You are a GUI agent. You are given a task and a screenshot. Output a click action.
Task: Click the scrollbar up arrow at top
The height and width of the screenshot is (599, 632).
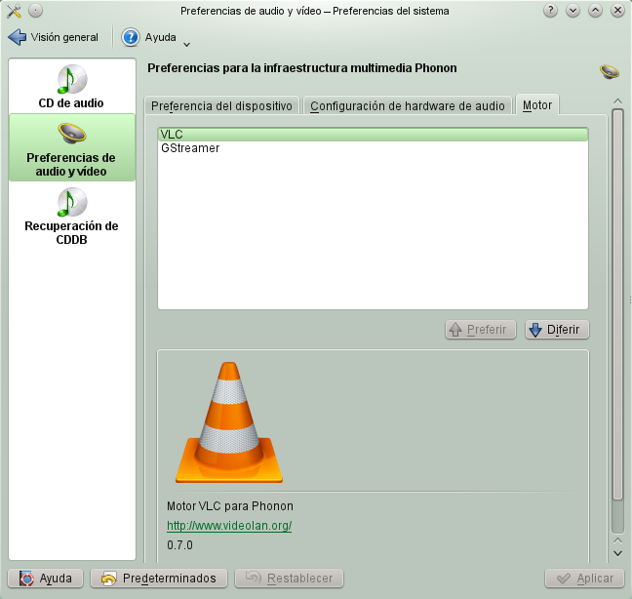pos(617,100)
